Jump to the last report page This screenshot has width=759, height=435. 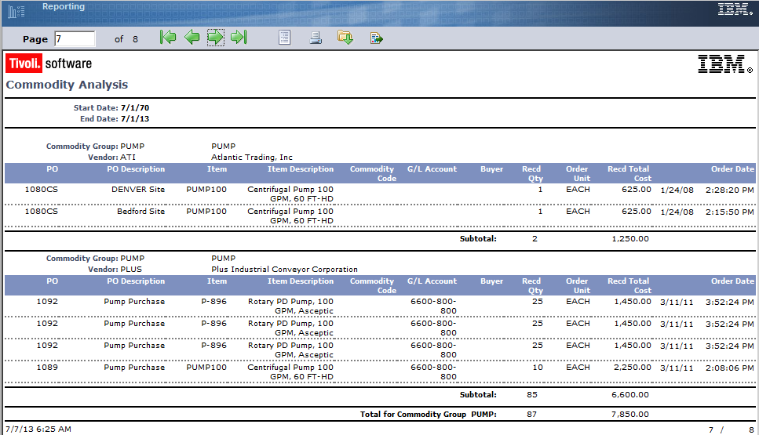pos(239,37)
